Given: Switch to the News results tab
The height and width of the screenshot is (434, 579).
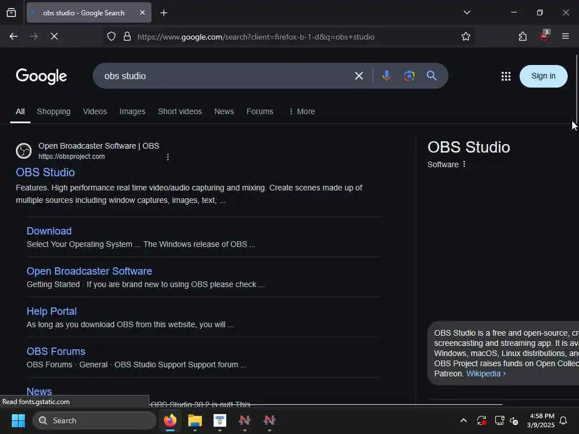Looking at the screenshot, I should [224, 111].
